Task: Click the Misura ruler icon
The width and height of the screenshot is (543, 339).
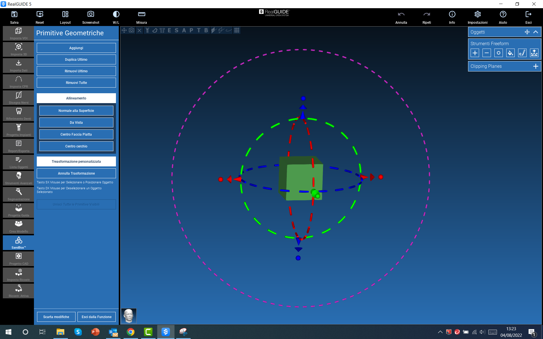Action: tap(141, 14)
